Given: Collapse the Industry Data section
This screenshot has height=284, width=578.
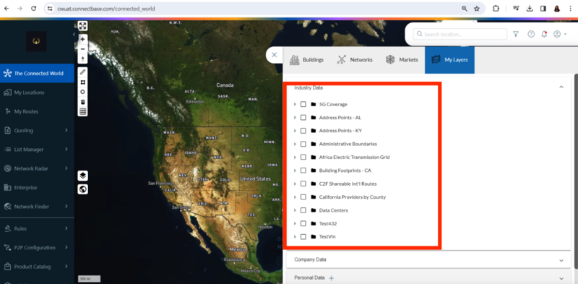Looking at the screenshot, I should [561, 87].
